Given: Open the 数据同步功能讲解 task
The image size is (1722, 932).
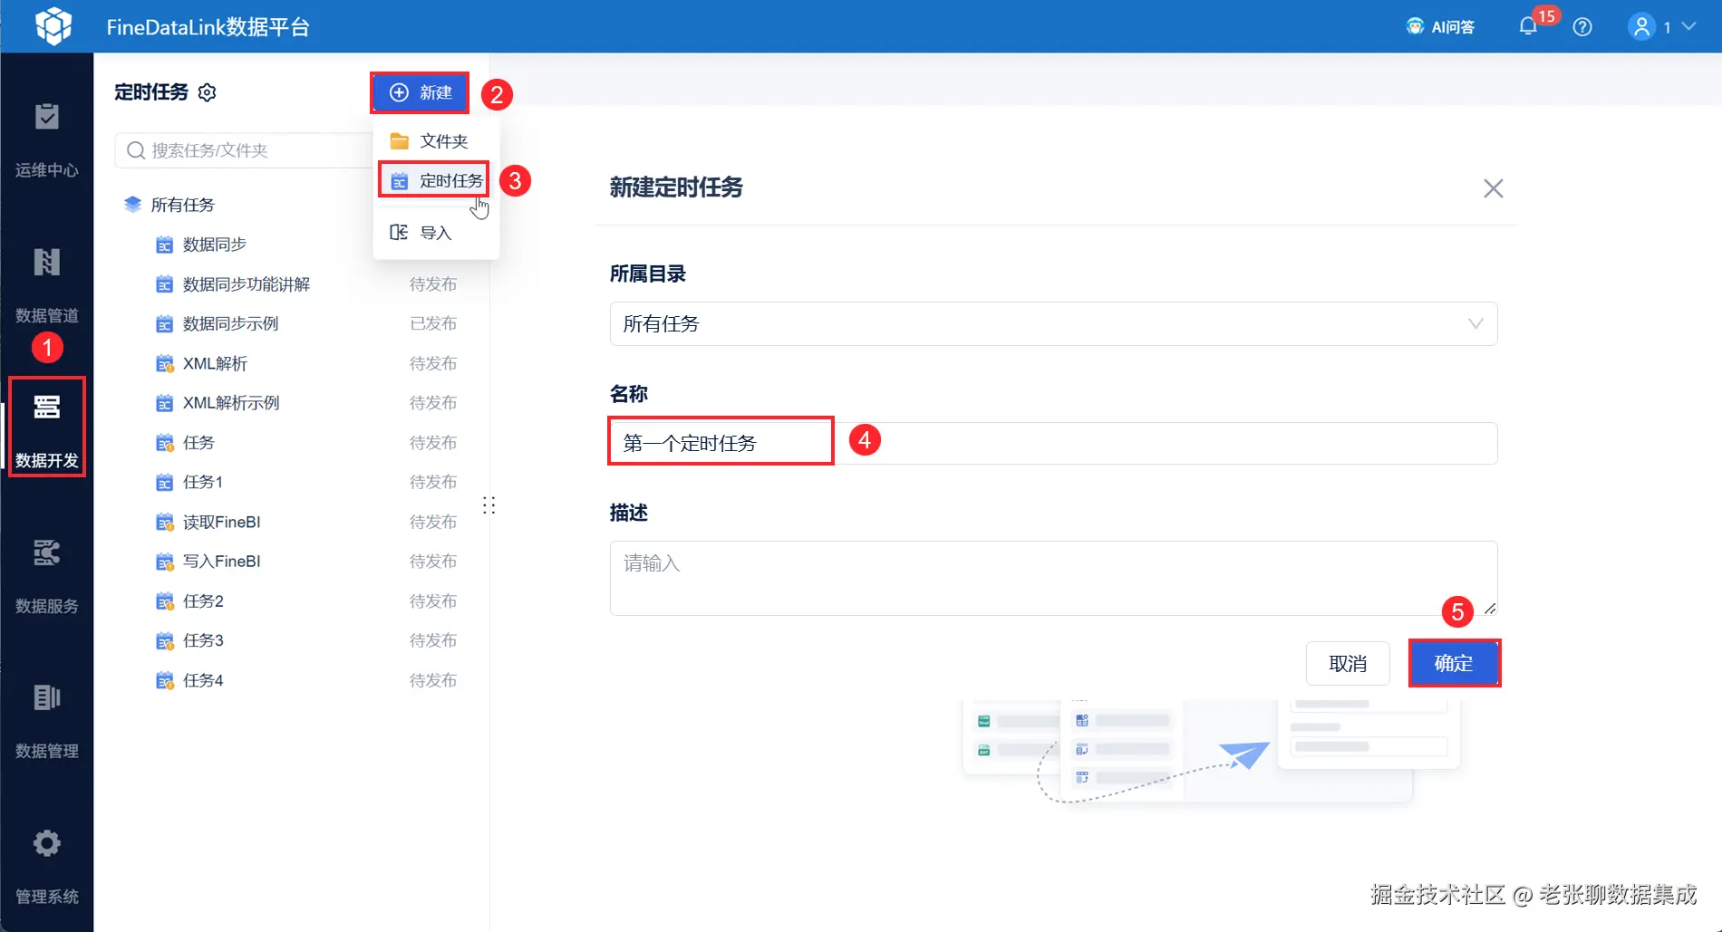Looking at the screenshot, I should click(x=247, y=284).
